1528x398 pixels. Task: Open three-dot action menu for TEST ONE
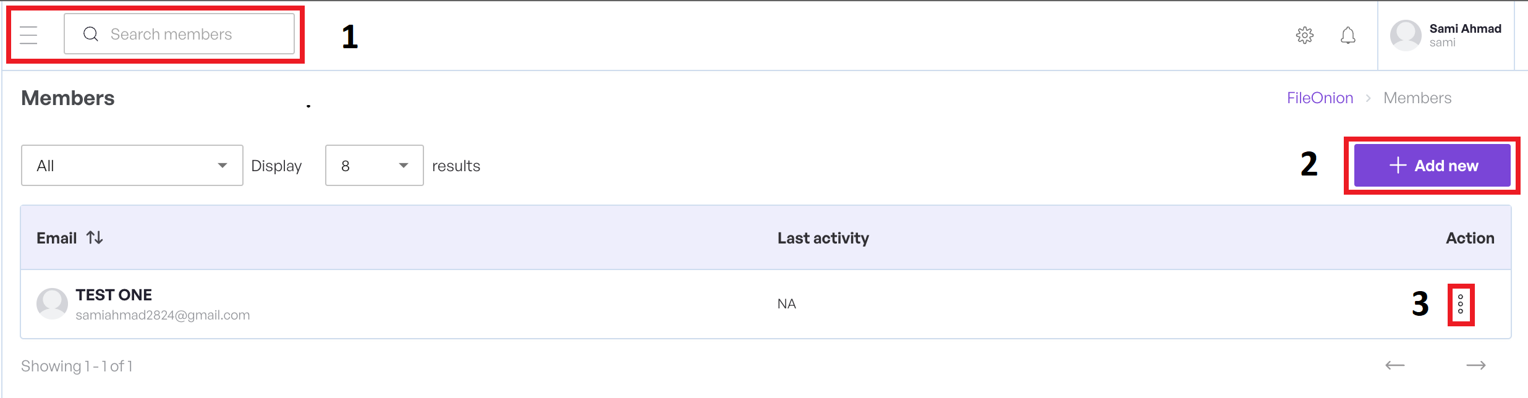[x=1461, y=304]
